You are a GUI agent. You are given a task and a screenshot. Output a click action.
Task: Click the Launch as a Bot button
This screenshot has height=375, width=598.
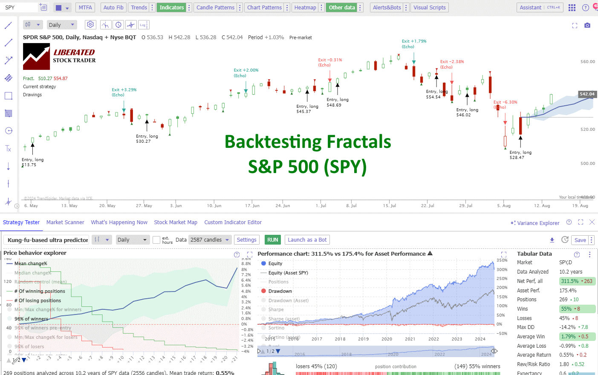click(307, 239)
